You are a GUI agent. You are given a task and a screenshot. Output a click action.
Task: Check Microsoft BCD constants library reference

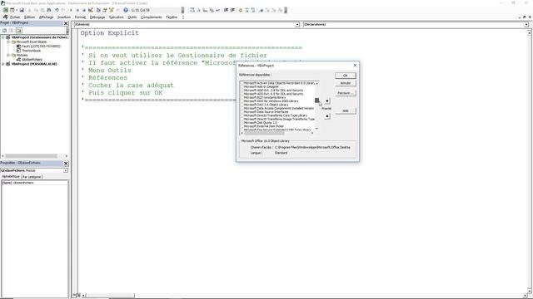(242, 97)
